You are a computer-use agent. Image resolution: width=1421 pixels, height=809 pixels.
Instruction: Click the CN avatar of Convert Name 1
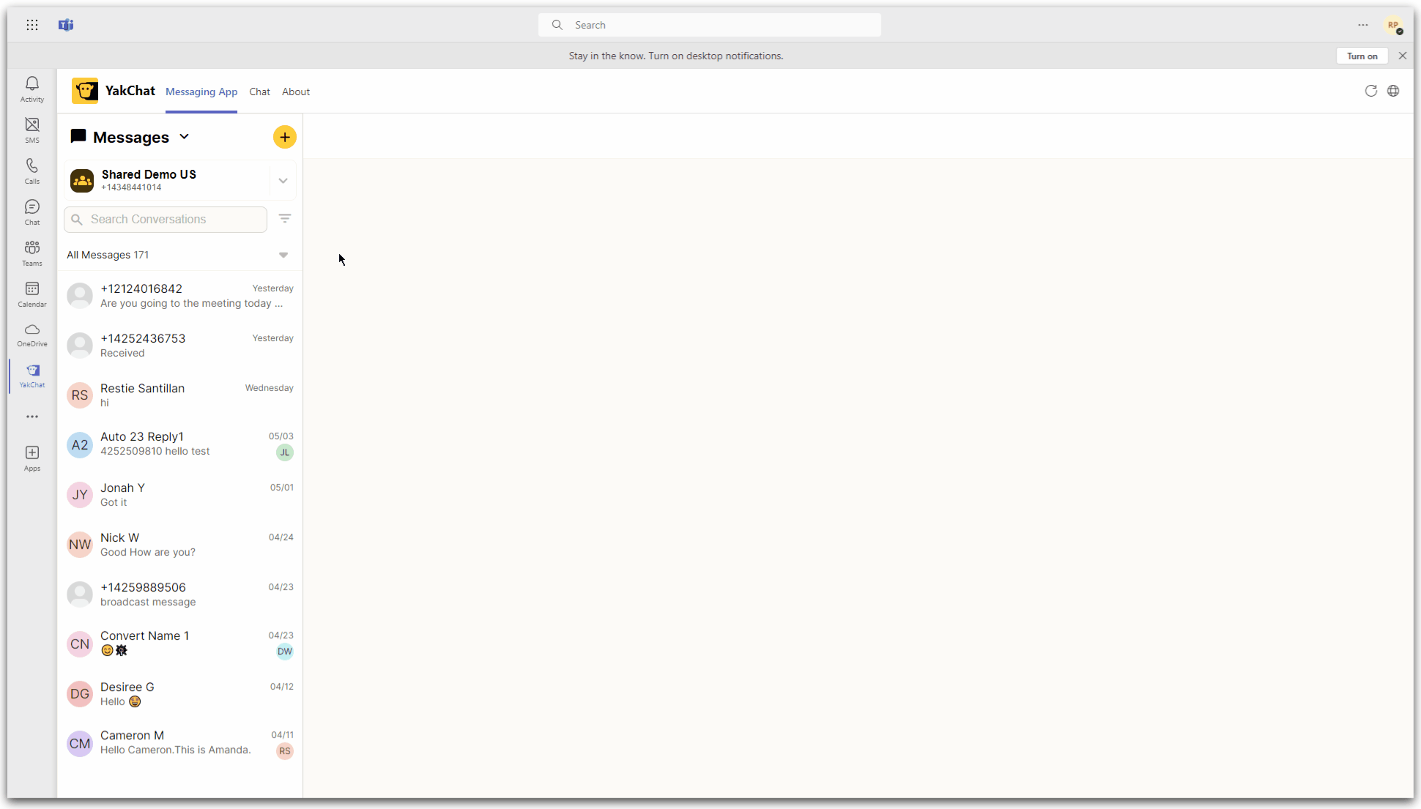click(x=80, y=644)
